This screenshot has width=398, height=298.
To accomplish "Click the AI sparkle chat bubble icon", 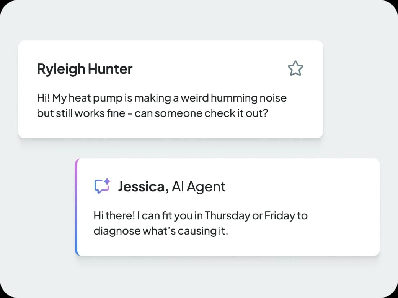I will [103, 186].
